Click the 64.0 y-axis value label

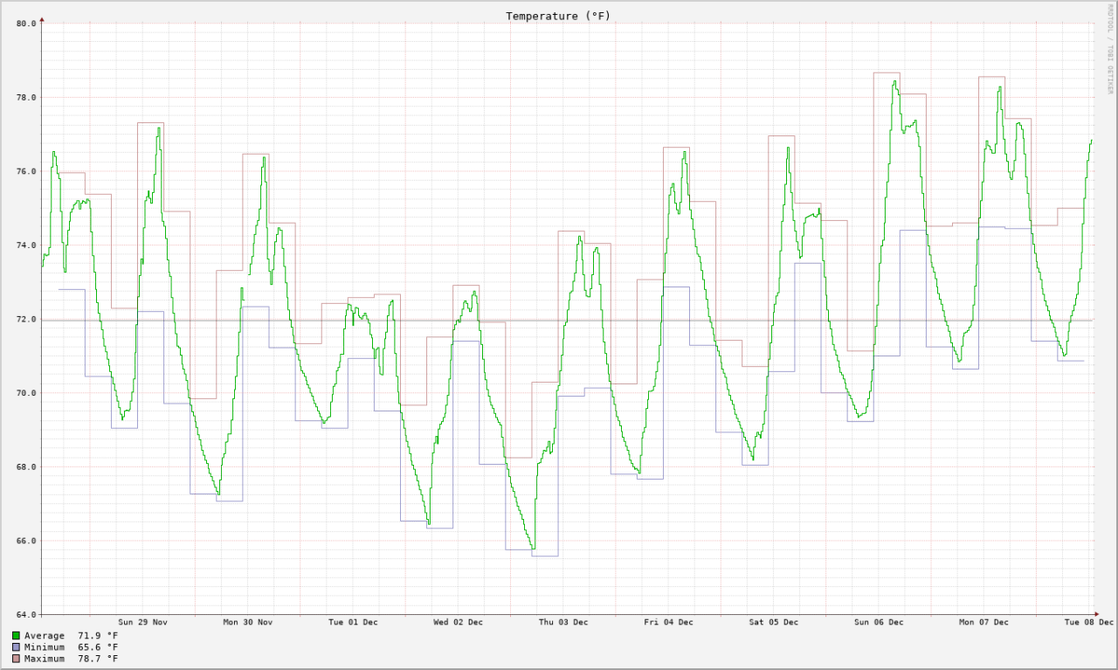[25, 614]
